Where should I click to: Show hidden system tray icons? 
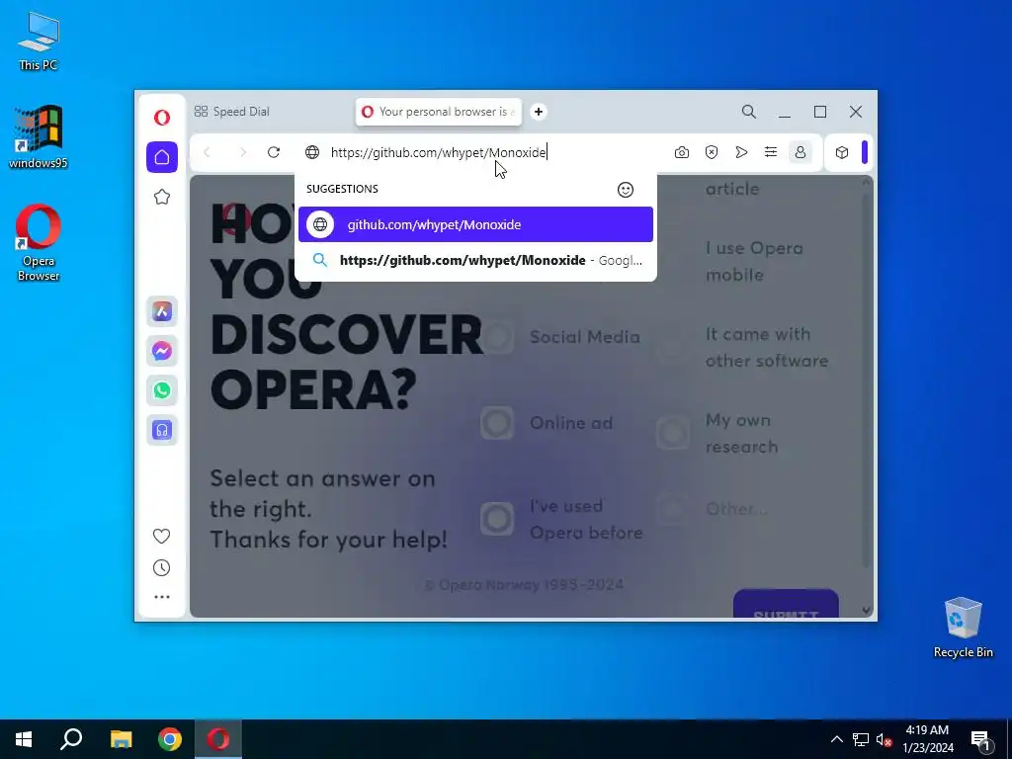[x=836, y=739]
